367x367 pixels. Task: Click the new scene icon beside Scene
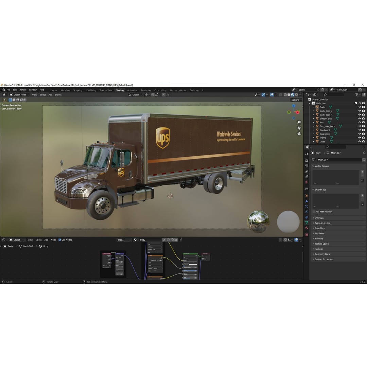[322, 90]
